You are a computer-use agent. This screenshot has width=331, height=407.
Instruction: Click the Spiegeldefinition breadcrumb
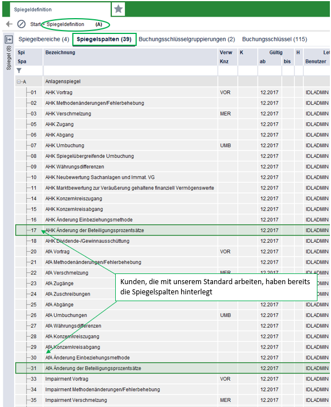pyautogui.click(x=66, y=24)
